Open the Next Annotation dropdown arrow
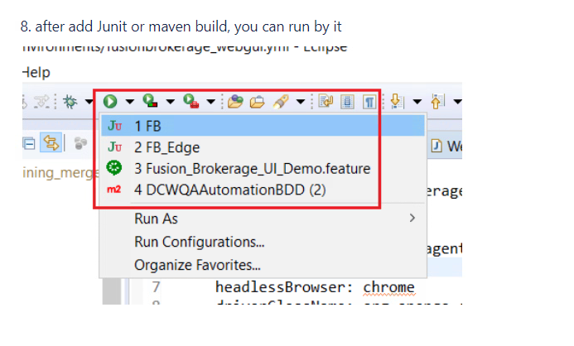Image resolution: width=574 pixels, height=346 pixels. click(417, 101)
